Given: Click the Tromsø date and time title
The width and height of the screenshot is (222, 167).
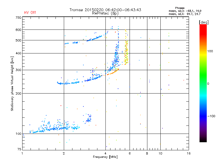Looking at the screenshot, I should pyautogui.click(x=105, y=10).
